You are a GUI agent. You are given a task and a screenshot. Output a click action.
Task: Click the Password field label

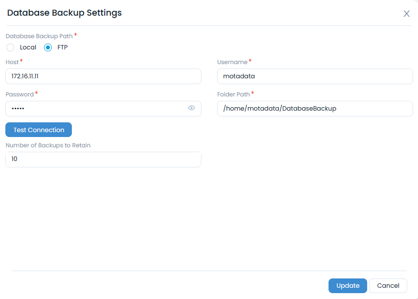(20, 94)
